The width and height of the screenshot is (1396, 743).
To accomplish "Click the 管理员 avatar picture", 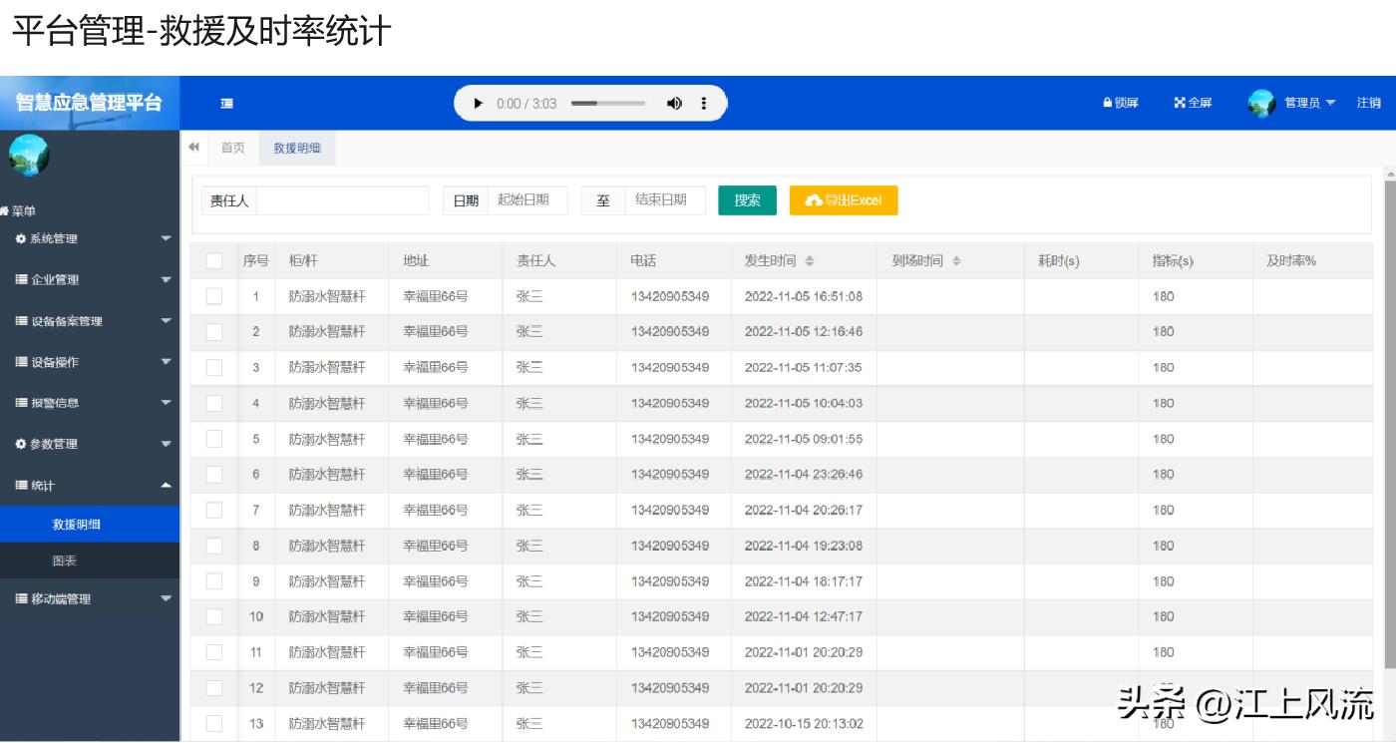I will coord(1264,102).
